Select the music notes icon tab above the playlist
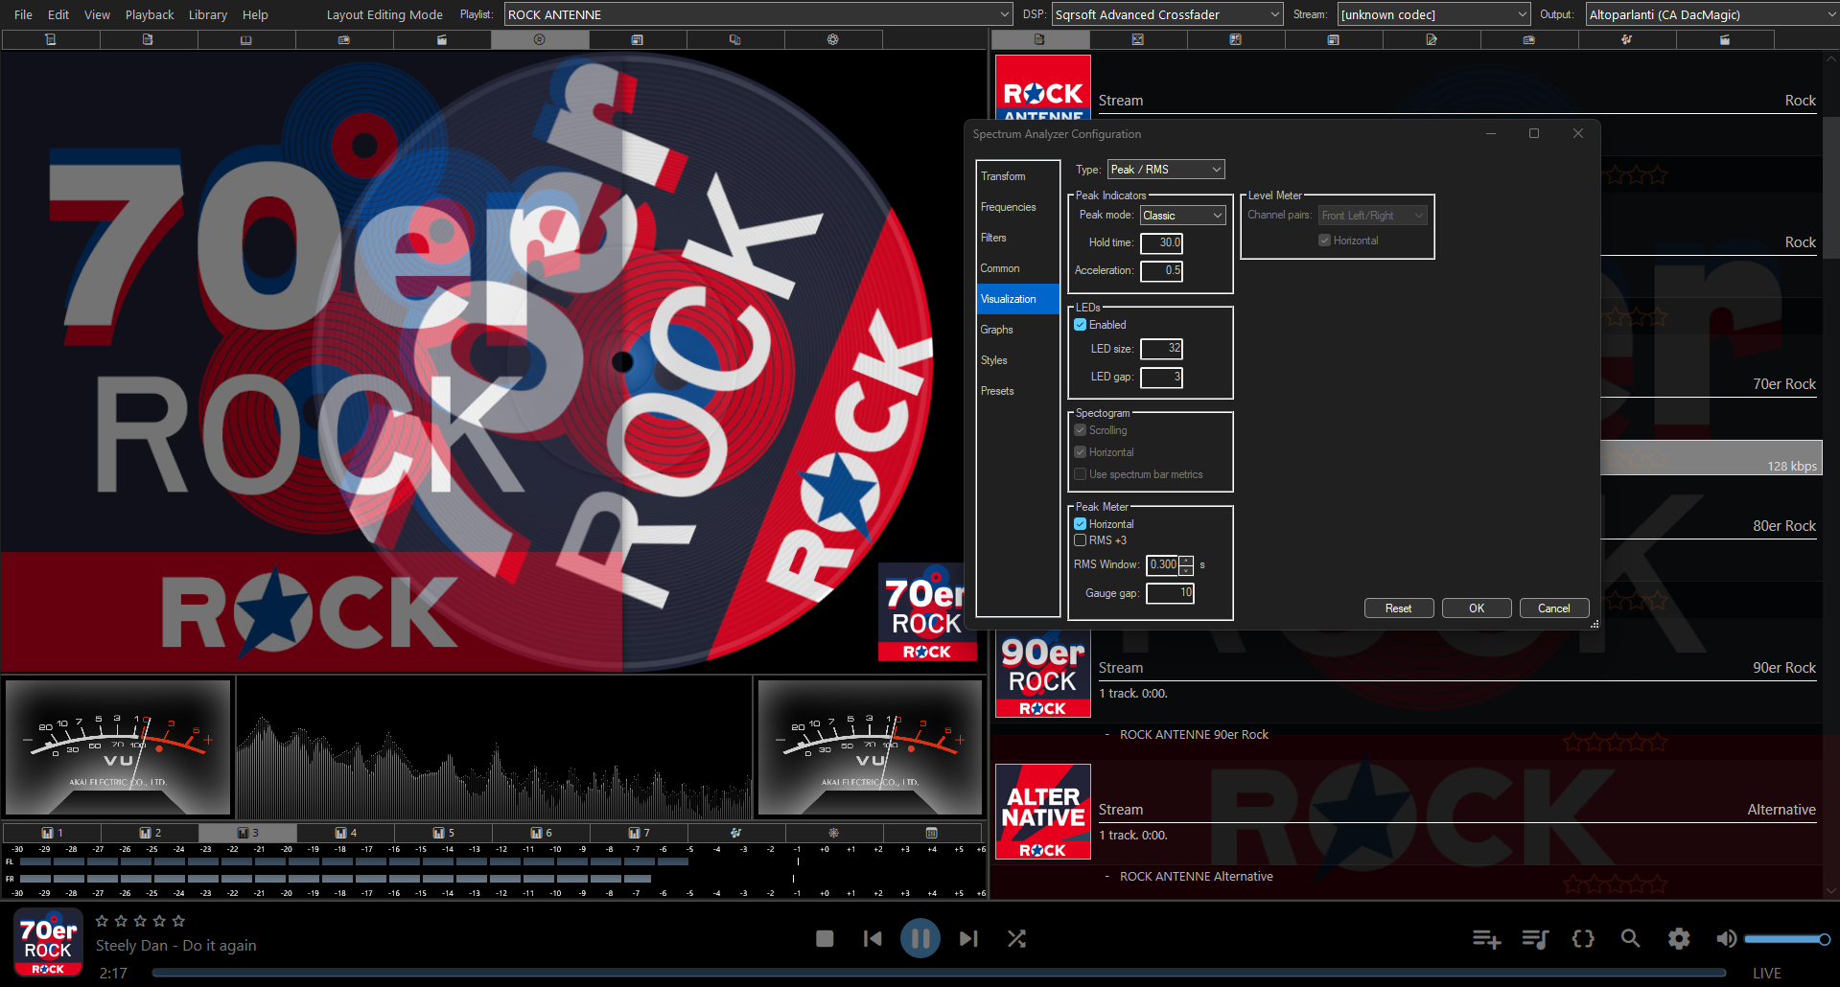The height and width of the screenshot is (987, 1840). point(1627,39)
